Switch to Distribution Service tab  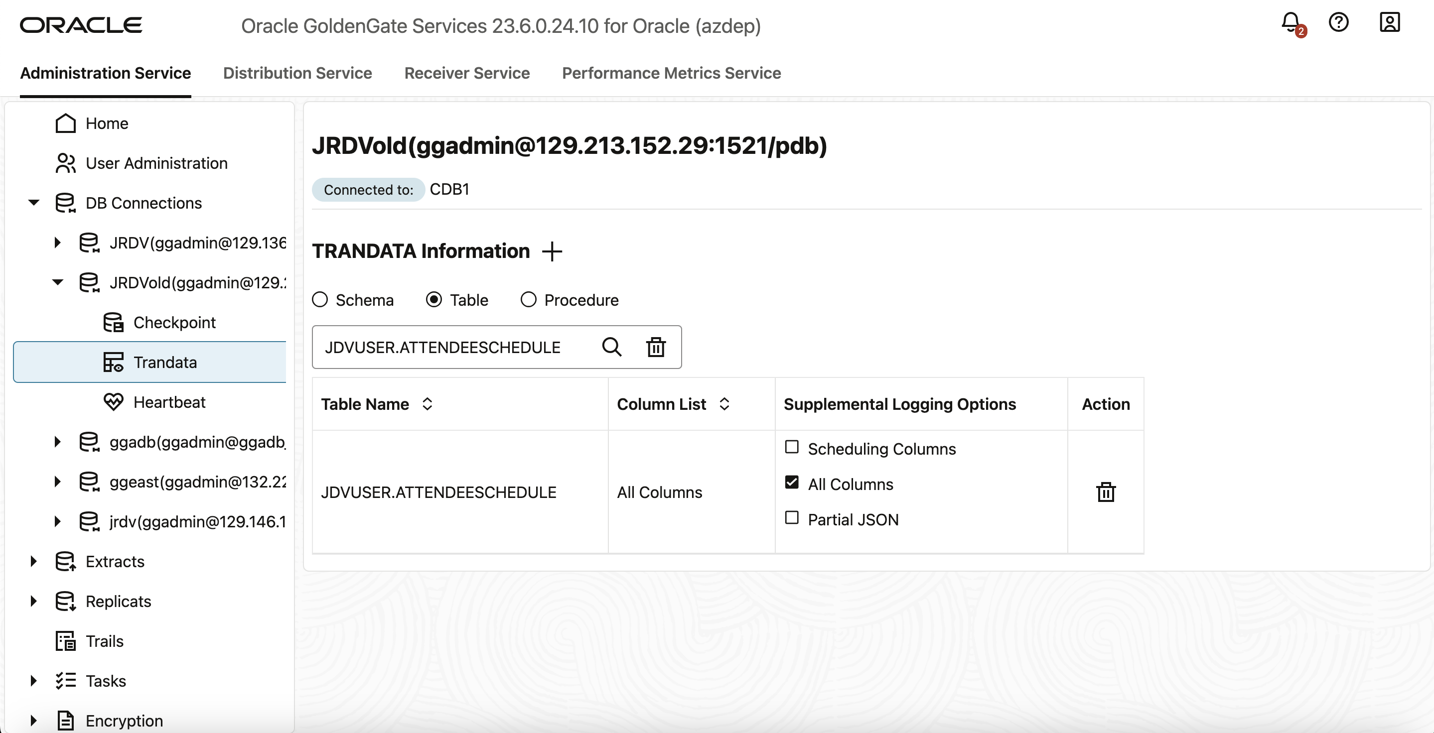pos(297,73)
